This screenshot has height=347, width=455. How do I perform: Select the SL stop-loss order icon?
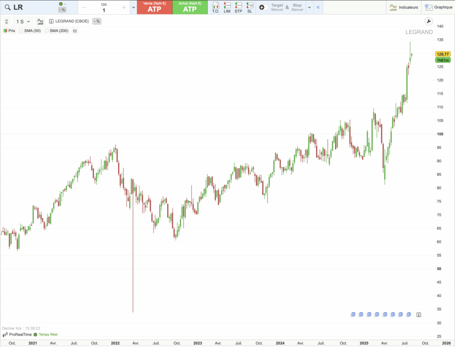click(x=249, y=7)
